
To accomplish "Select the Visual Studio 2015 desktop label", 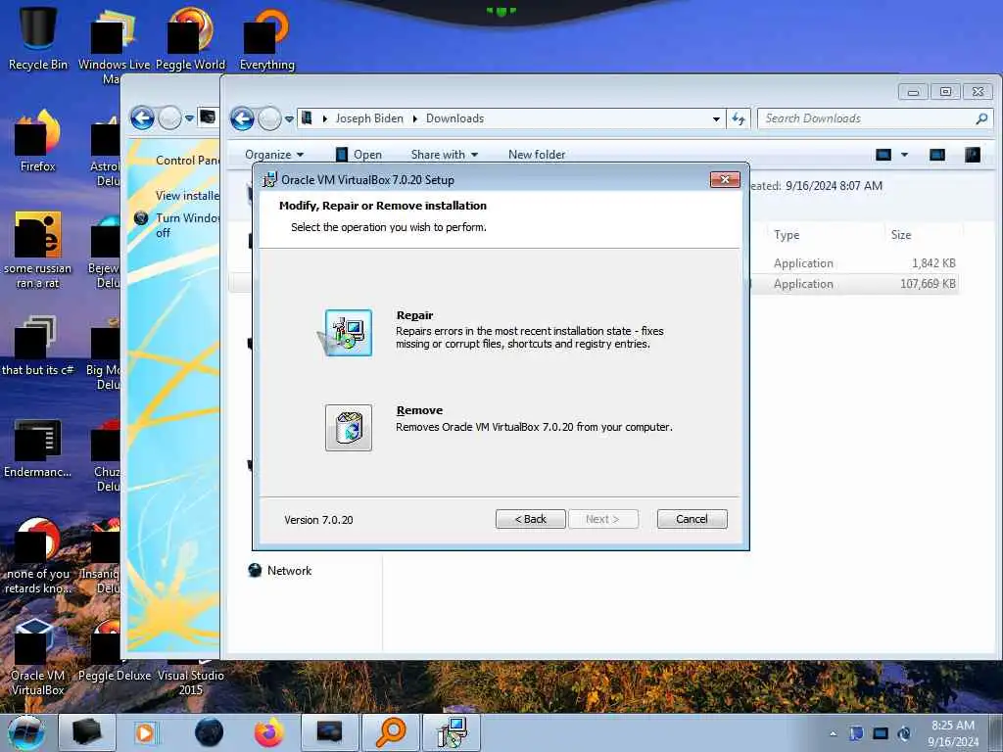I will tap(191, 682).
